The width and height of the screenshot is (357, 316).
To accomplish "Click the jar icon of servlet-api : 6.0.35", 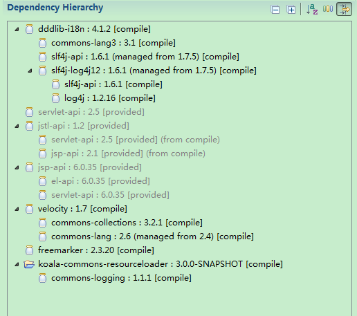I will coord(42,195).
